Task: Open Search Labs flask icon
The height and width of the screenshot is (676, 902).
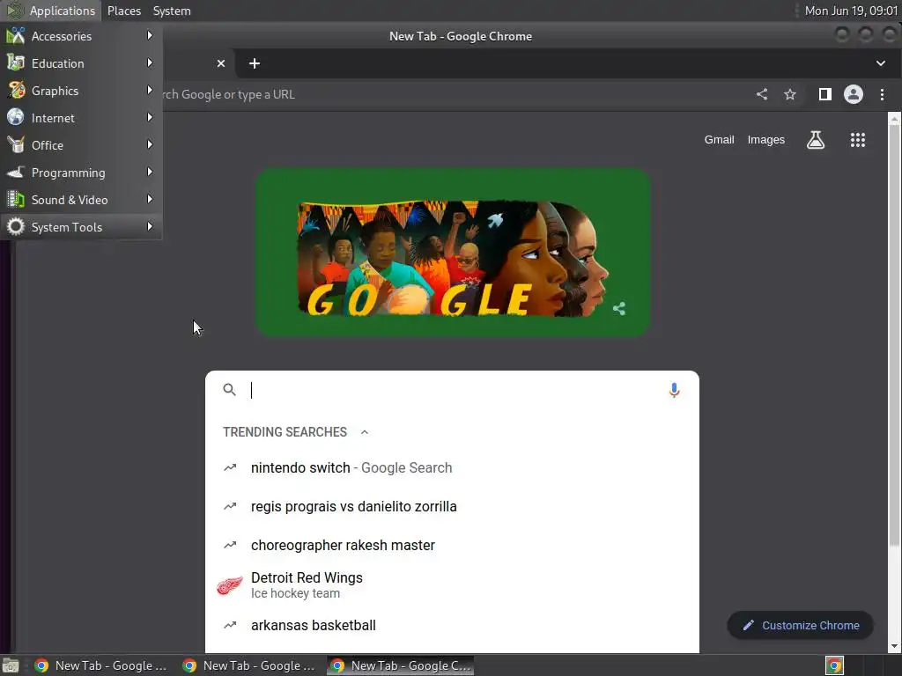Action: click(815, 140)
